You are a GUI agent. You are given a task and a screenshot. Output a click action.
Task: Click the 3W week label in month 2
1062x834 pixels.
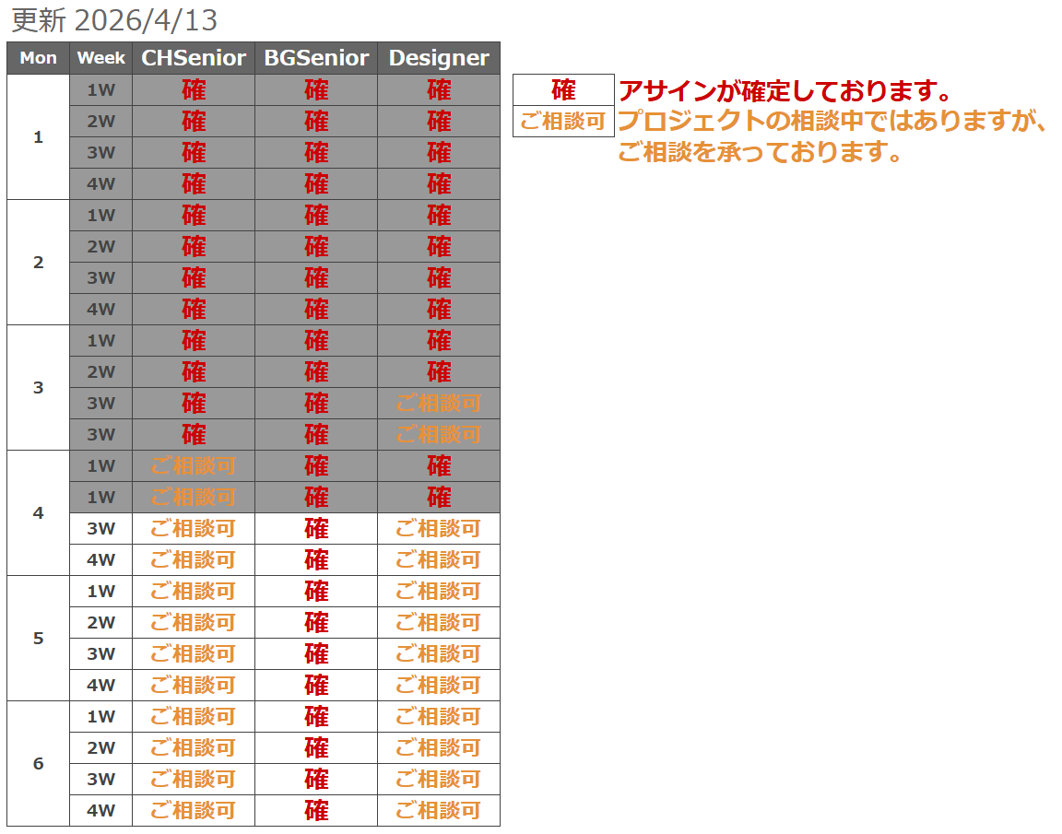click(100, 278)
